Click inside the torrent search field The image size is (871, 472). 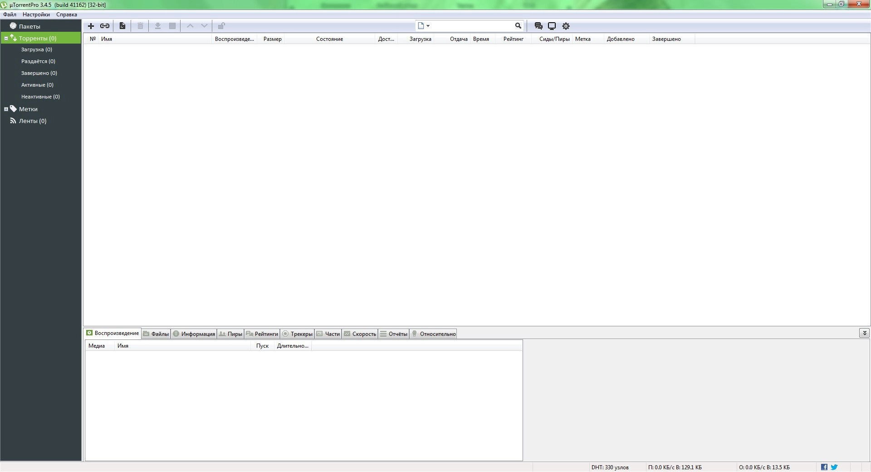(472, 26)
